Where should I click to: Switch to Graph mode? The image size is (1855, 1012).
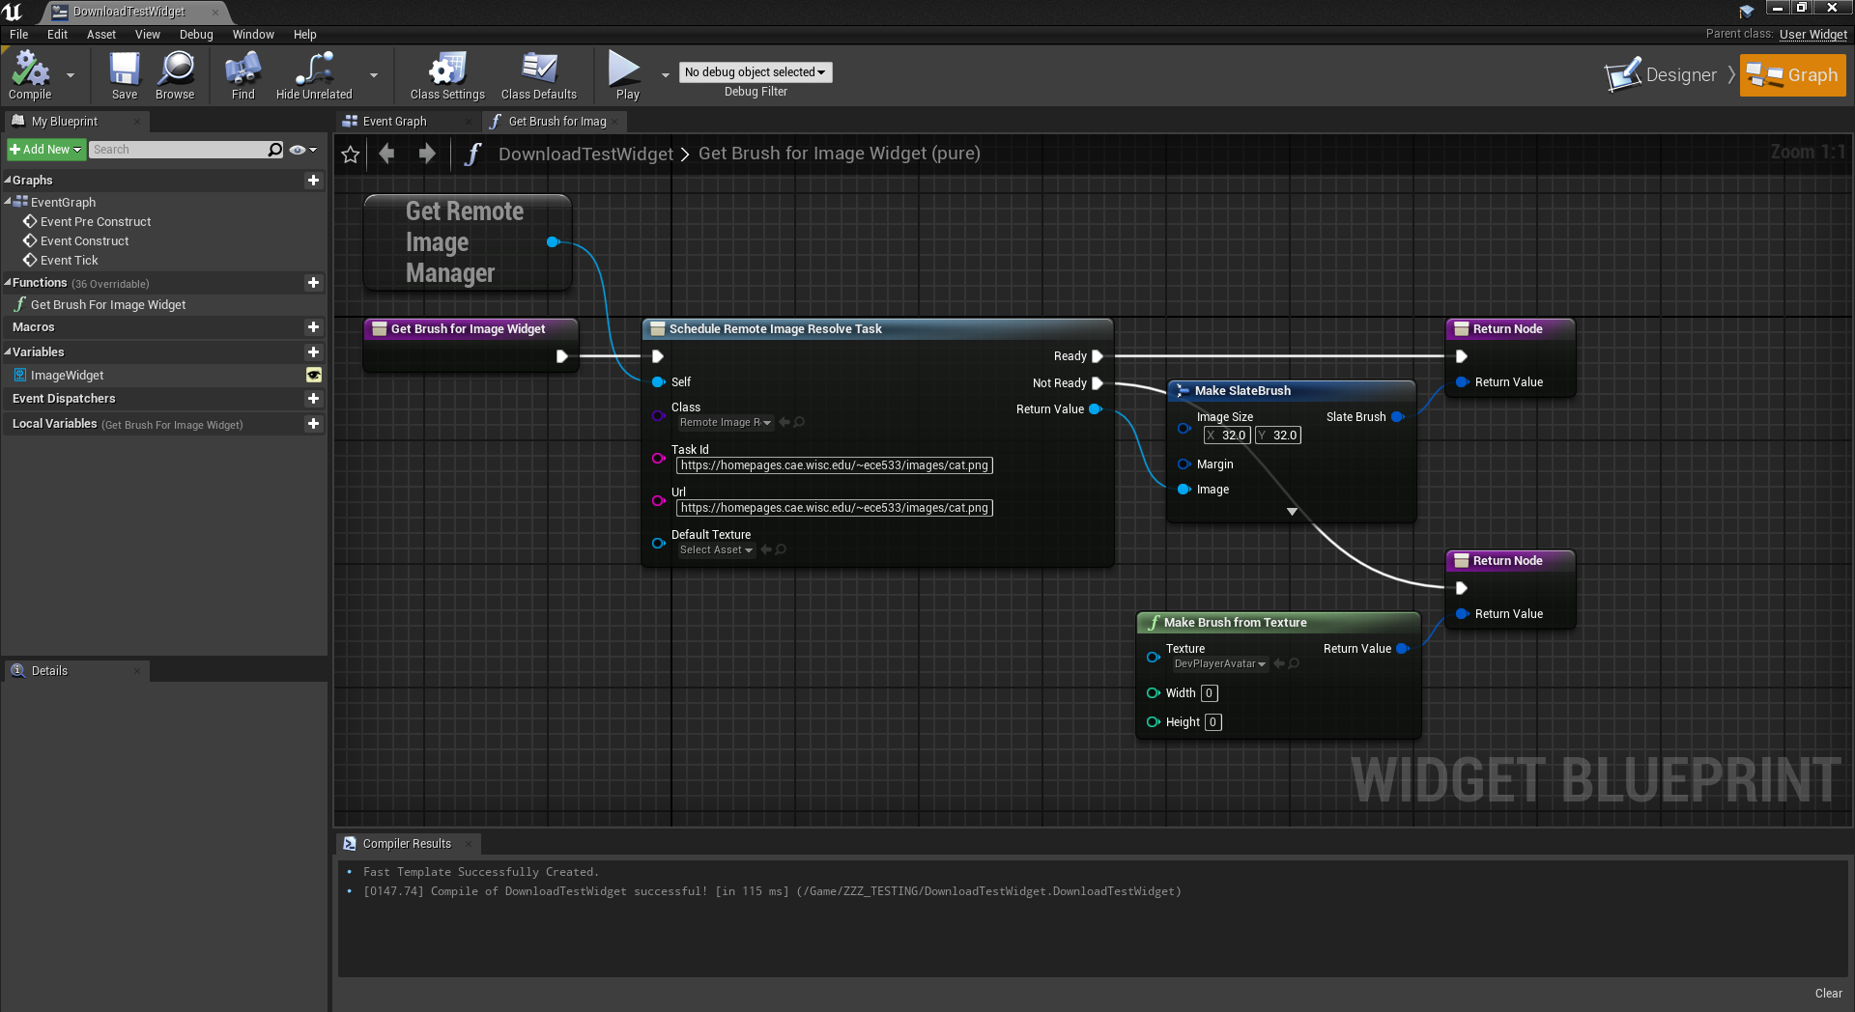coord(1792,75)
